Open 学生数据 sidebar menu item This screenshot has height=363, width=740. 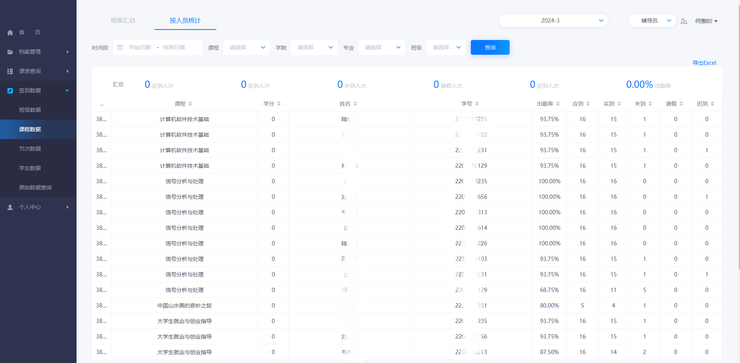[30, 168]
